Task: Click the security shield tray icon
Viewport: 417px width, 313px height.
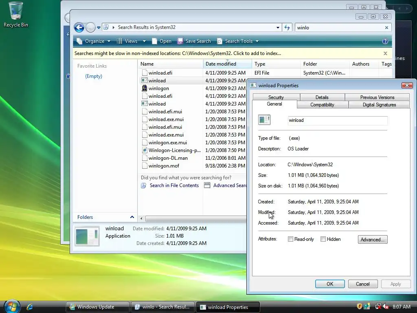Action: click(359, 306)
